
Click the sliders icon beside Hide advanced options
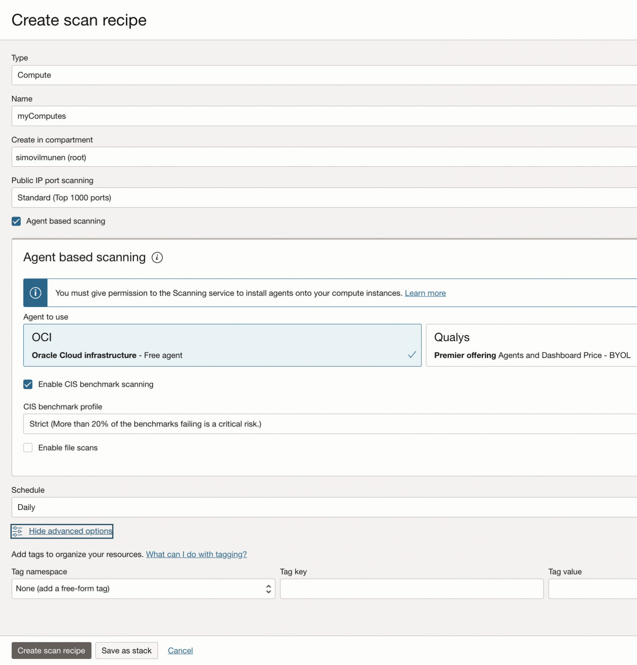point(17,531)
